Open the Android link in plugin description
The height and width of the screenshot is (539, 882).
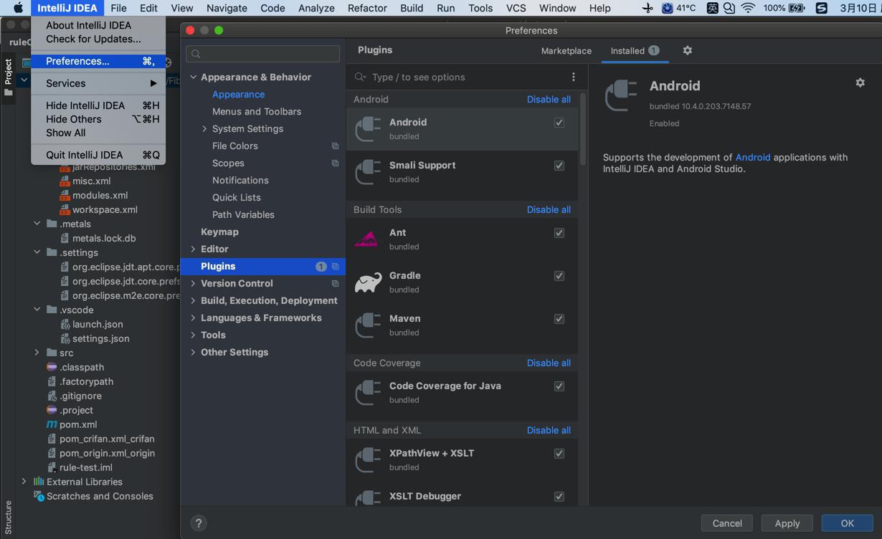click(x=753, y=157)
